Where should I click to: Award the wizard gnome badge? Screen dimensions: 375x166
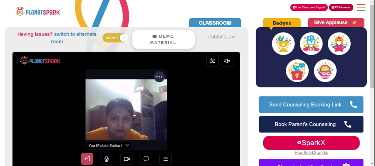(x=339, y=44)
